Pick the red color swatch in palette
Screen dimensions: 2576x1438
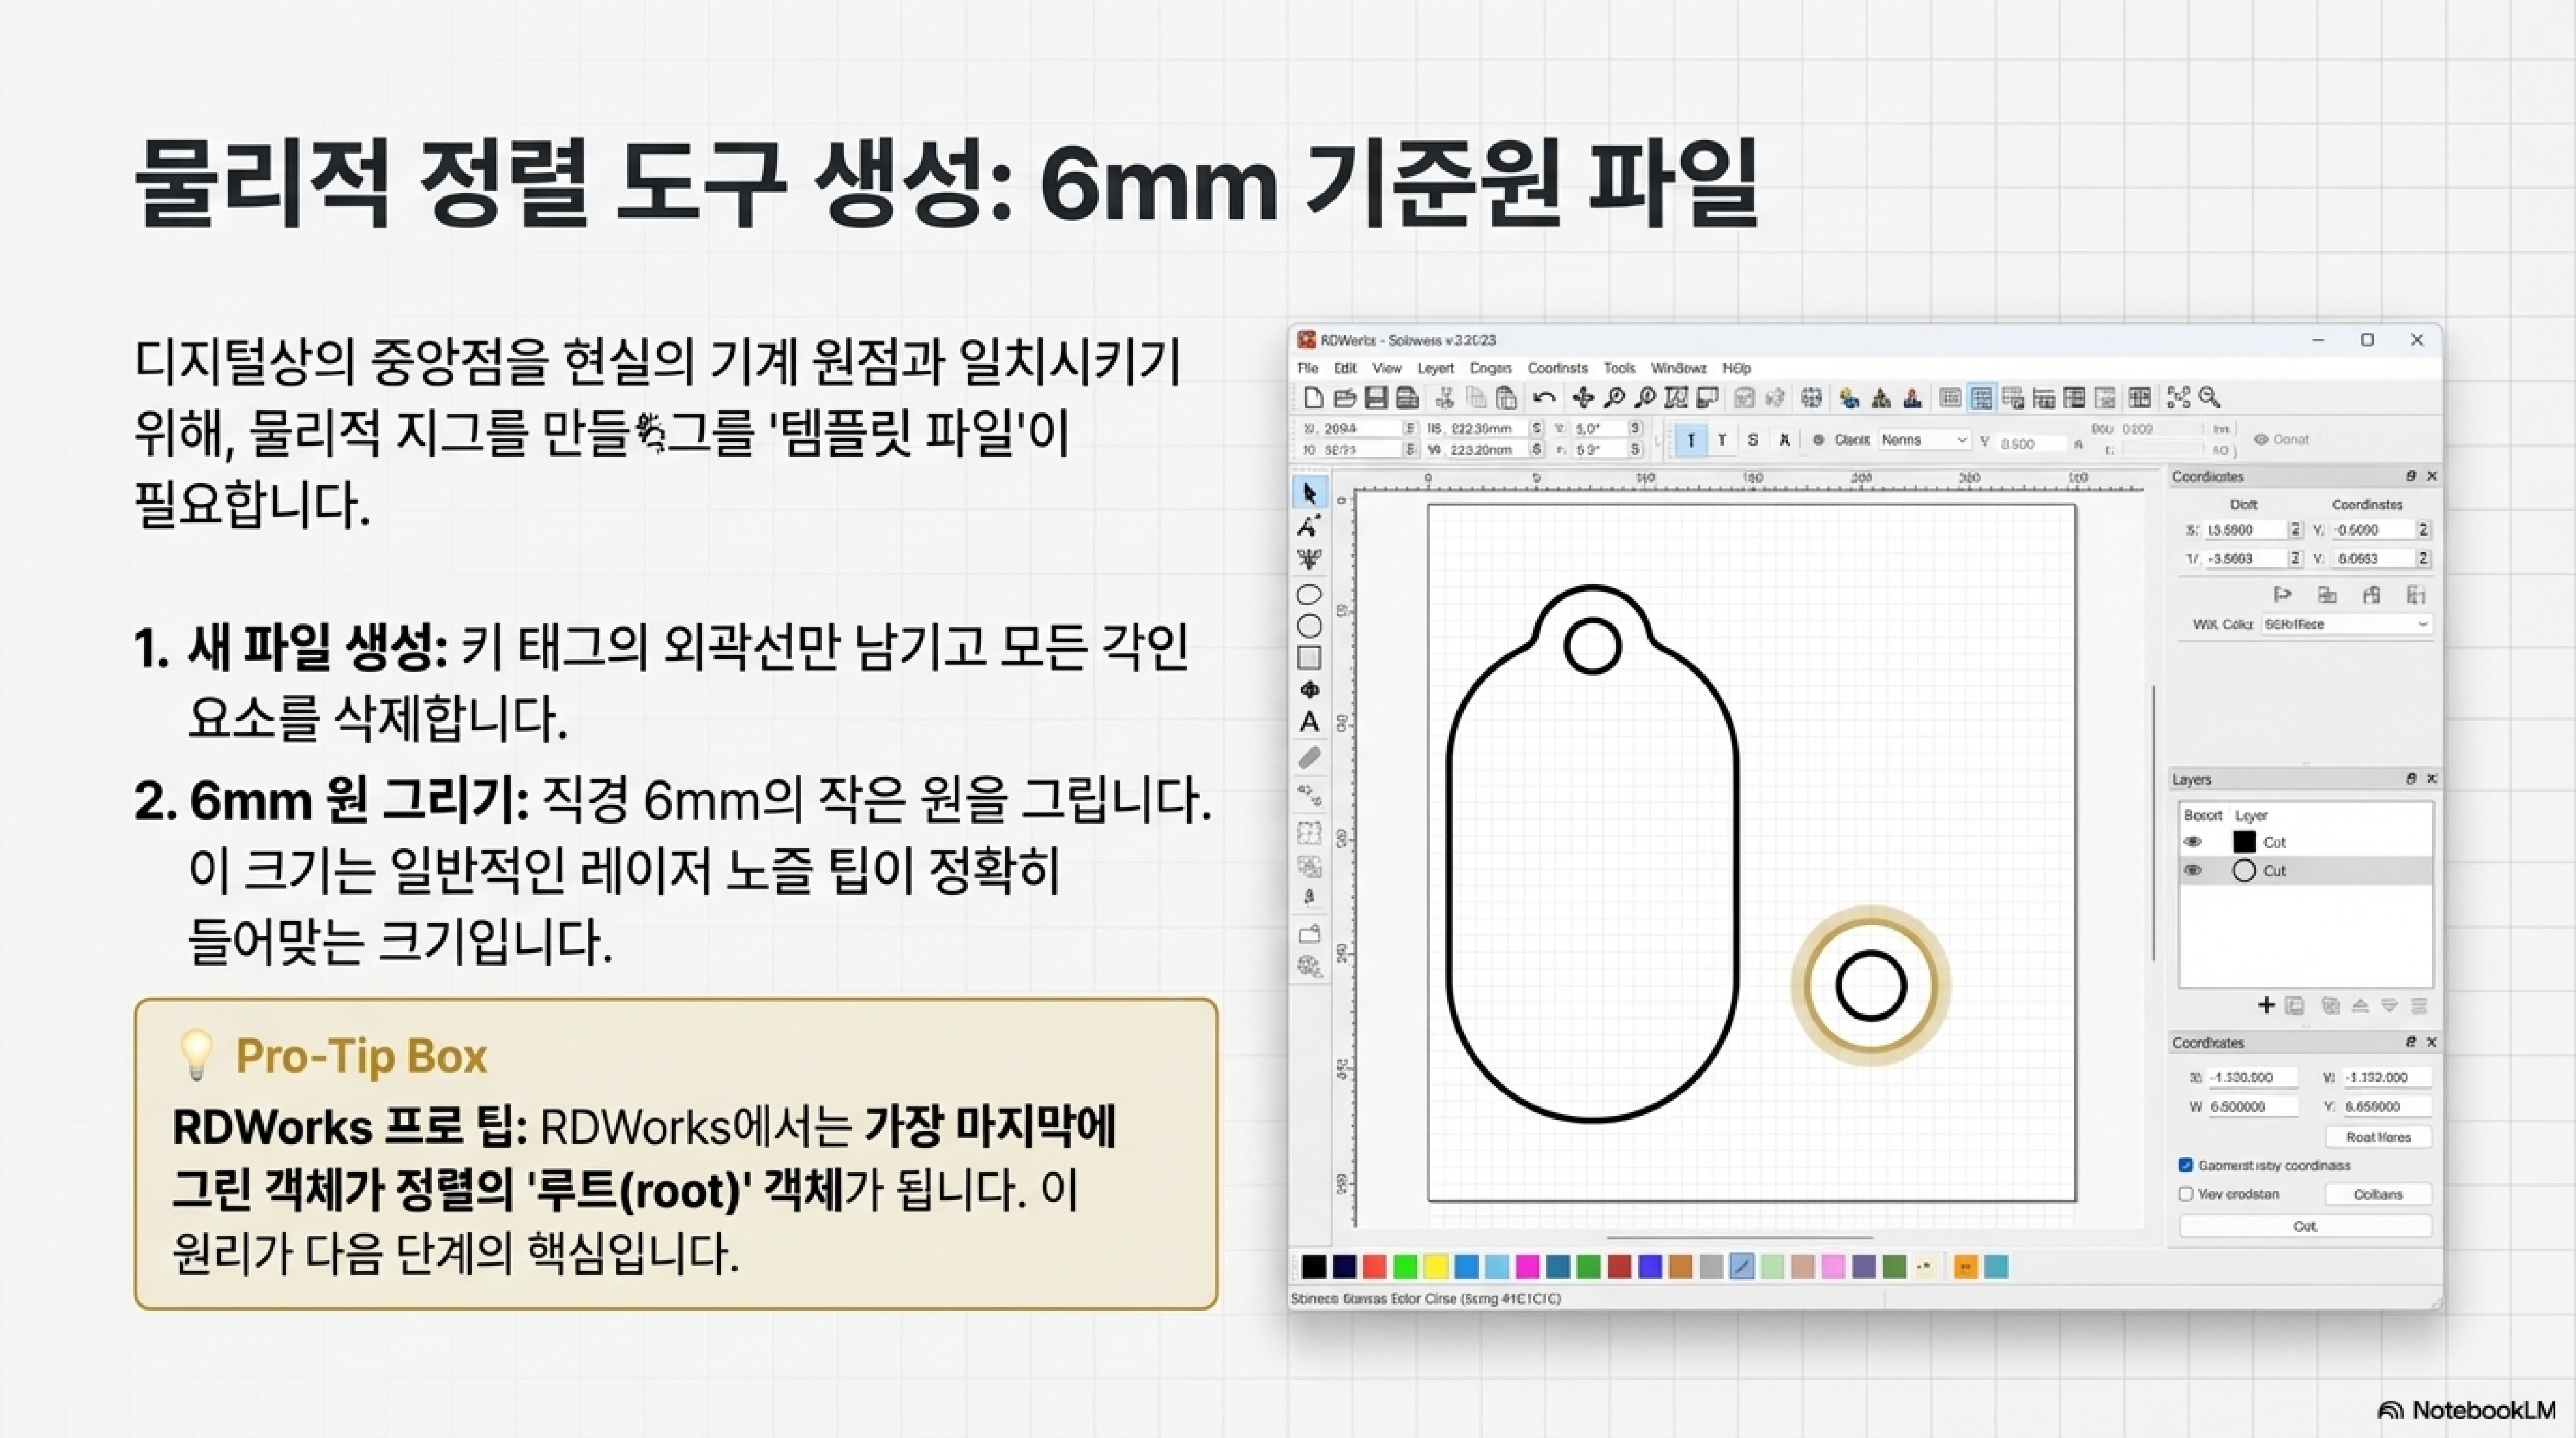click(1375, 1267)
